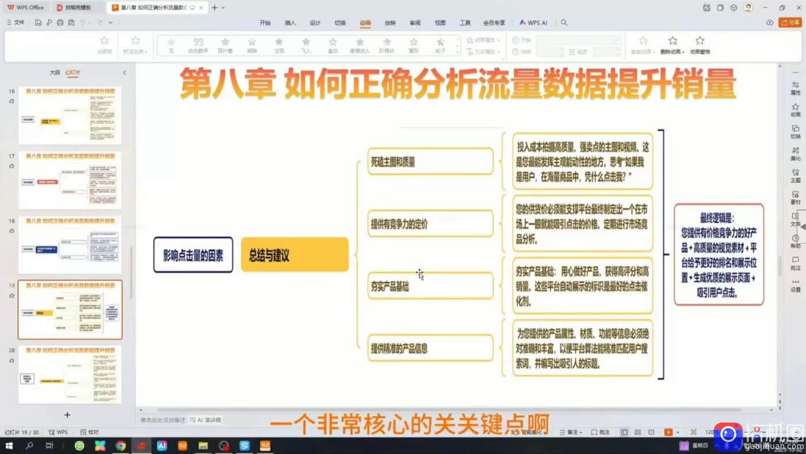Open Windows Start menu
This screenshot has width=806, height=454.
pos(9,445)
